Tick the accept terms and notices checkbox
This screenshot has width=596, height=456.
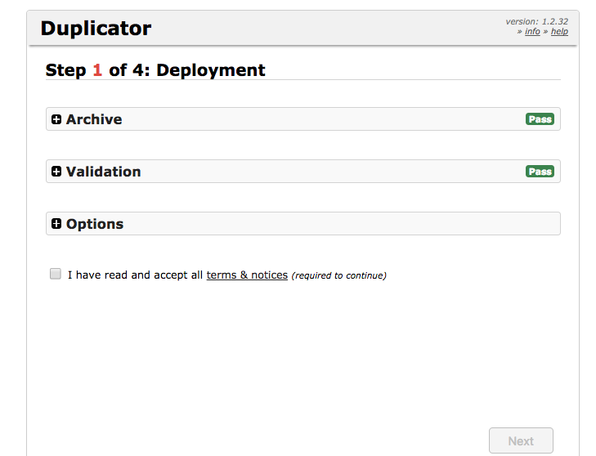point(56,275)
